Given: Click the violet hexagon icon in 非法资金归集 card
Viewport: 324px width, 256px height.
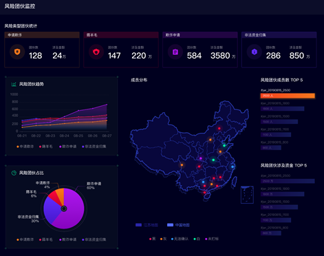Looking at the screenshot, I should [255, 52].
